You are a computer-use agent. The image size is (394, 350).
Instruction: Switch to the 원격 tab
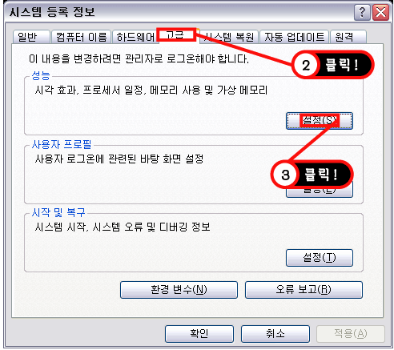point(348,37)
